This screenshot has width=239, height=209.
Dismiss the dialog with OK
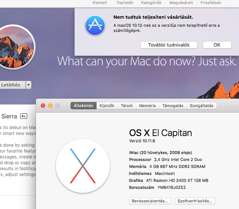[x=217, y=45]
